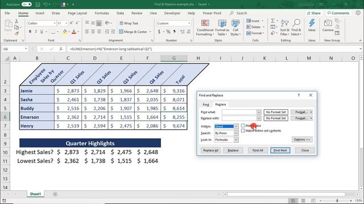This screenshot has height=204, width=364.
Task: Open Conditional Formatting
Action: coord(205,28)
